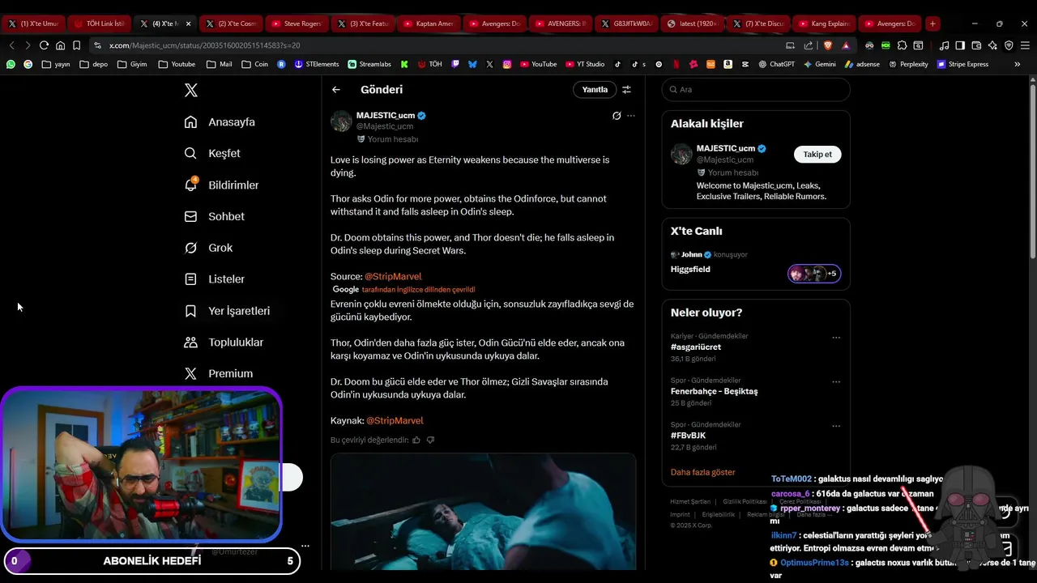Bookmark this page in the toolbar
1037x583 pixels.
[76, 45]
